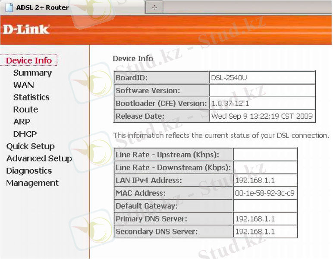The height and width of the screenshot is (259, 333).
Task: Click Default Gateway label cell
Action: pos(173,206)
